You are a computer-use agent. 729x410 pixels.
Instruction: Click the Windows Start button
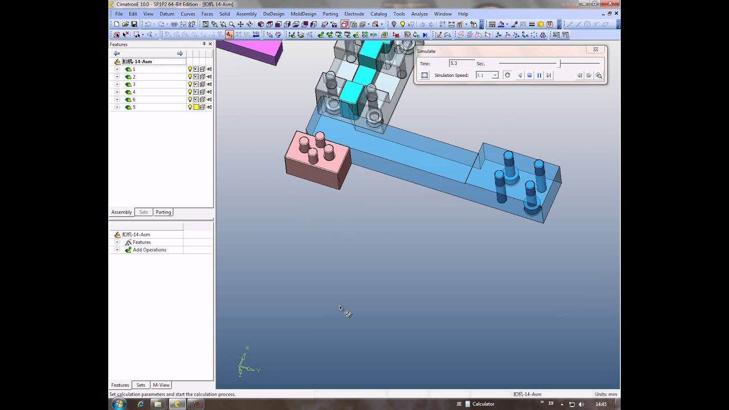(119, 404)
